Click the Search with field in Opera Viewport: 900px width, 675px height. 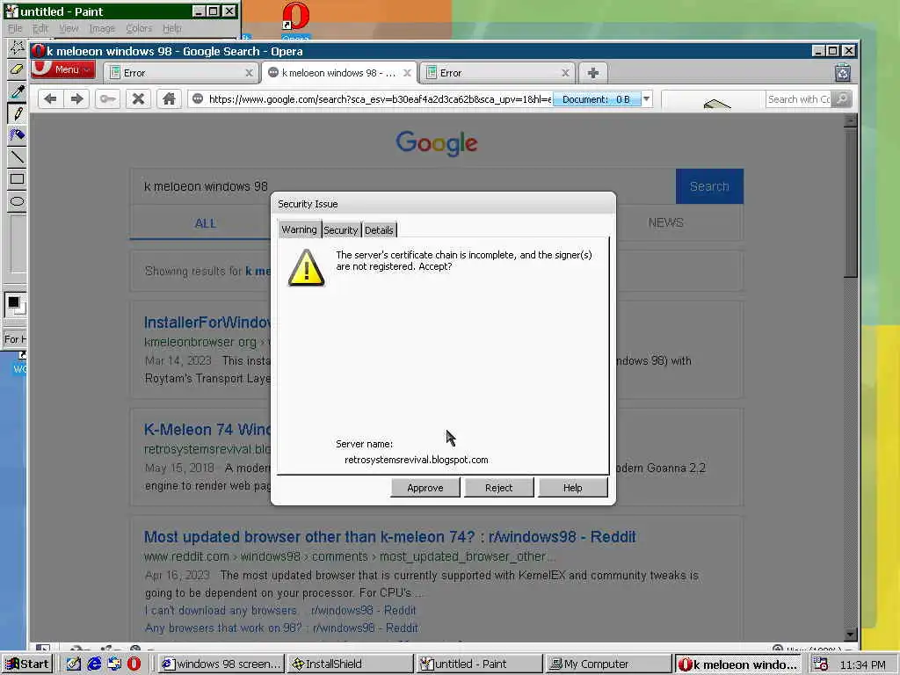[x=798, y=99]
